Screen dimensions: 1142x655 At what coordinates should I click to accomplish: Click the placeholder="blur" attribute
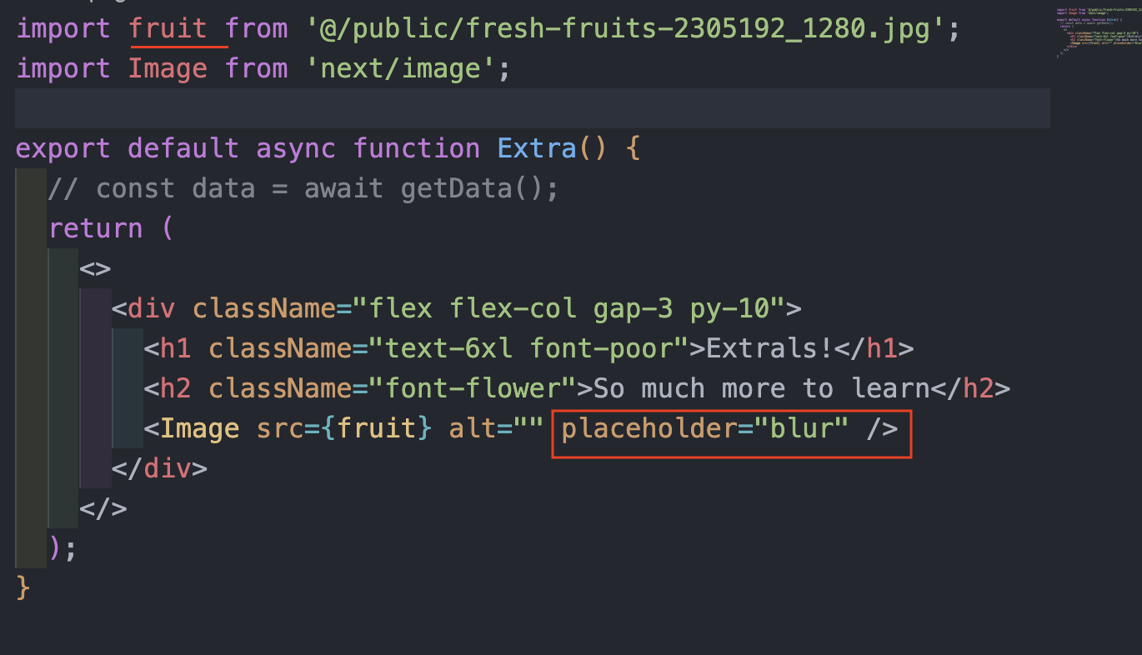click(x=705, y=428)
